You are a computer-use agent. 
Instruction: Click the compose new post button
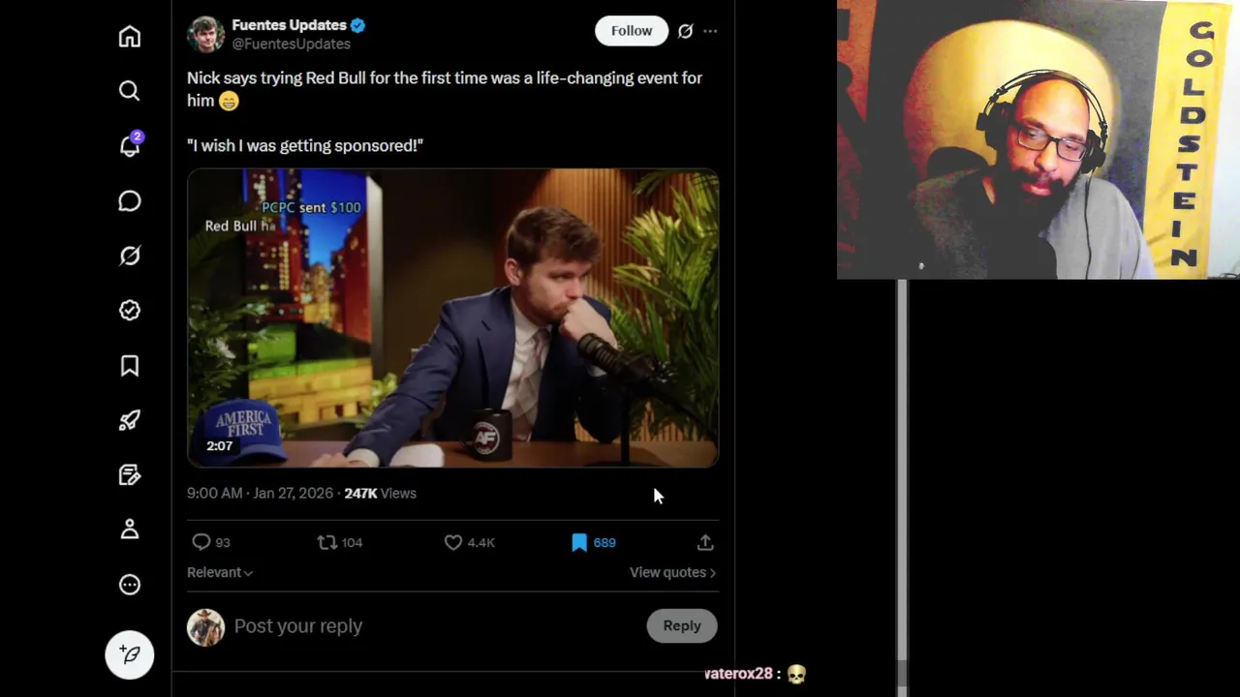[x=130, y=654]
